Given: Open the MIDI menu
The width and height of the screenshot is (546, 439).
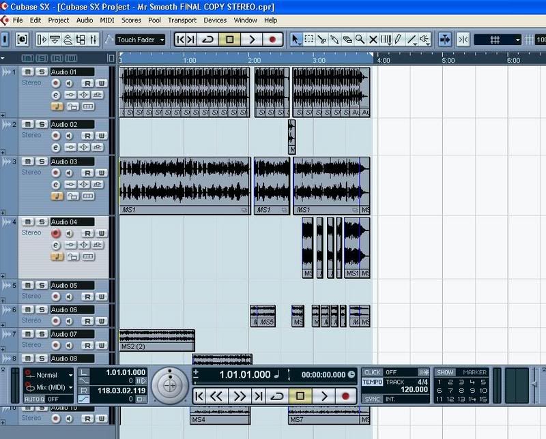Looking at the screenshot, I should pyautogui.click(x=107, y=20).
